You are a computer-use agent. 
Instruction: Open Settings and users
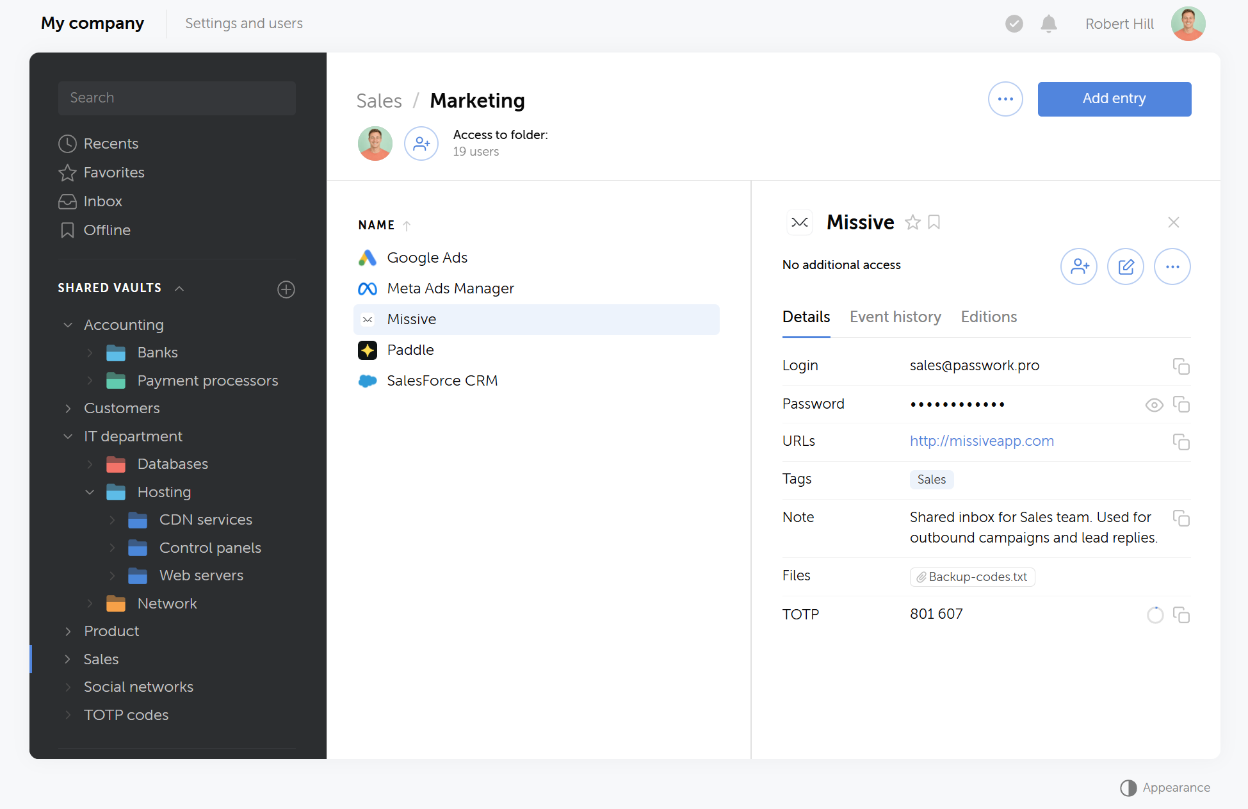(x=244, y=24)
